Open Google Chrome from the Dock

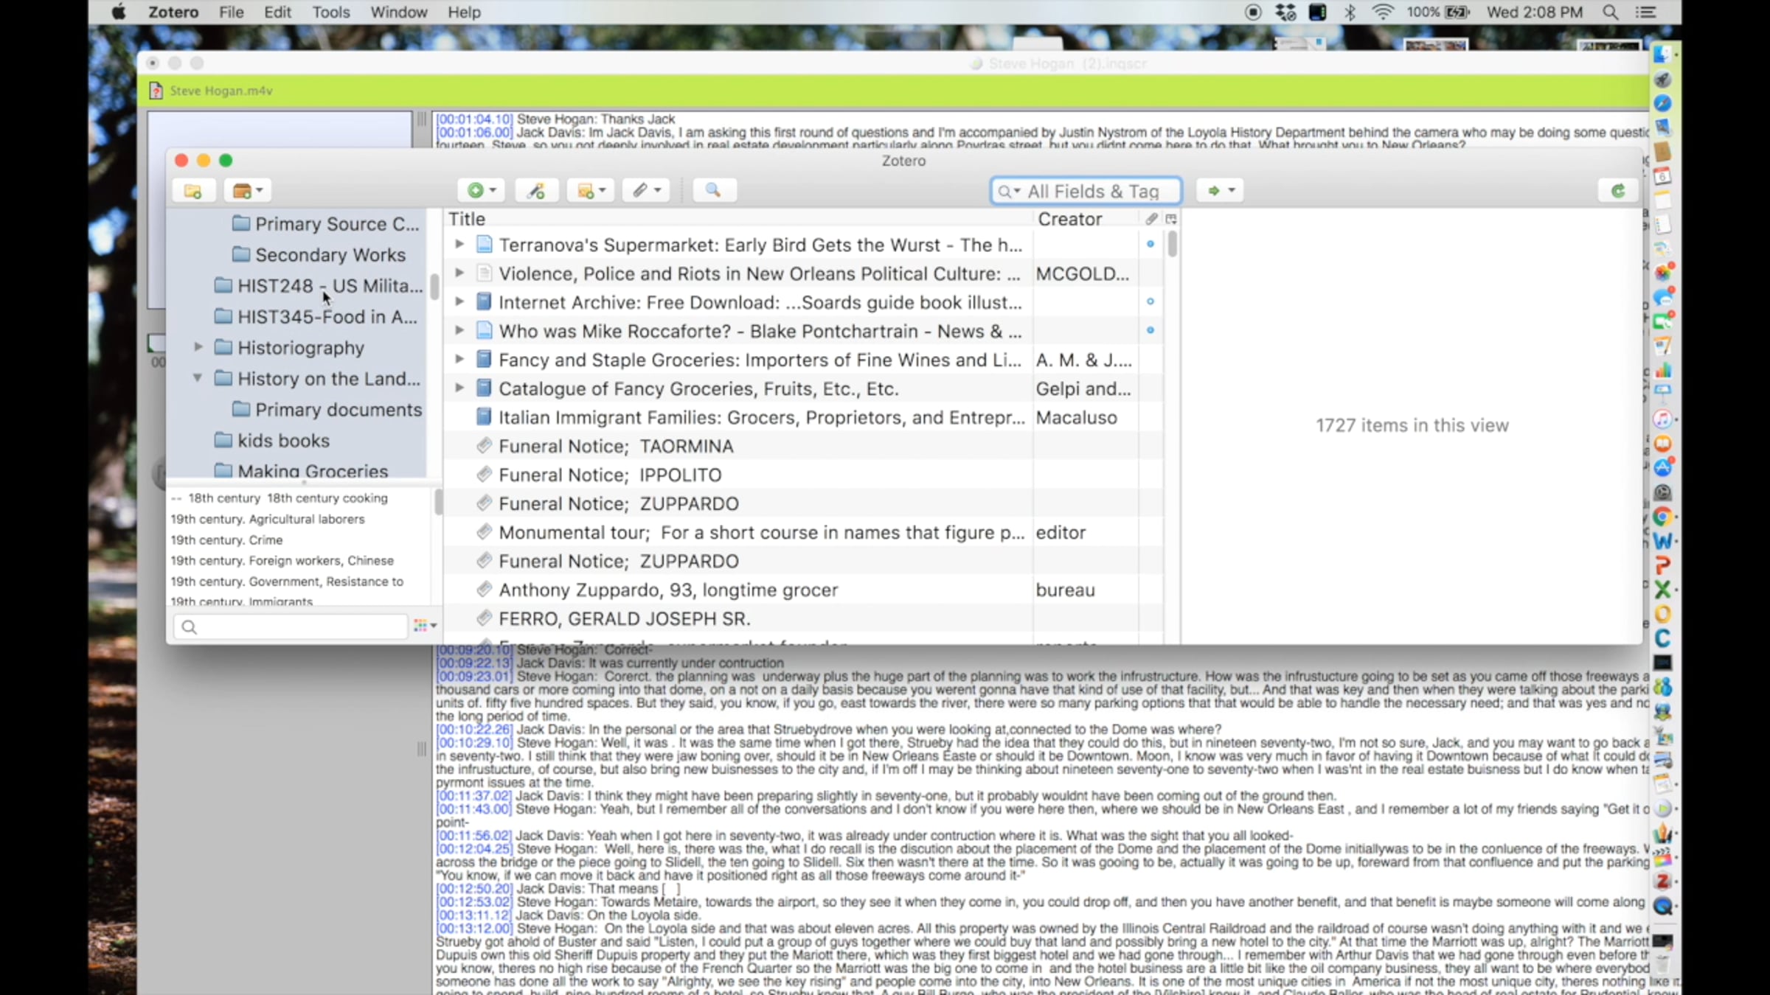click(x=1662, y=517)
